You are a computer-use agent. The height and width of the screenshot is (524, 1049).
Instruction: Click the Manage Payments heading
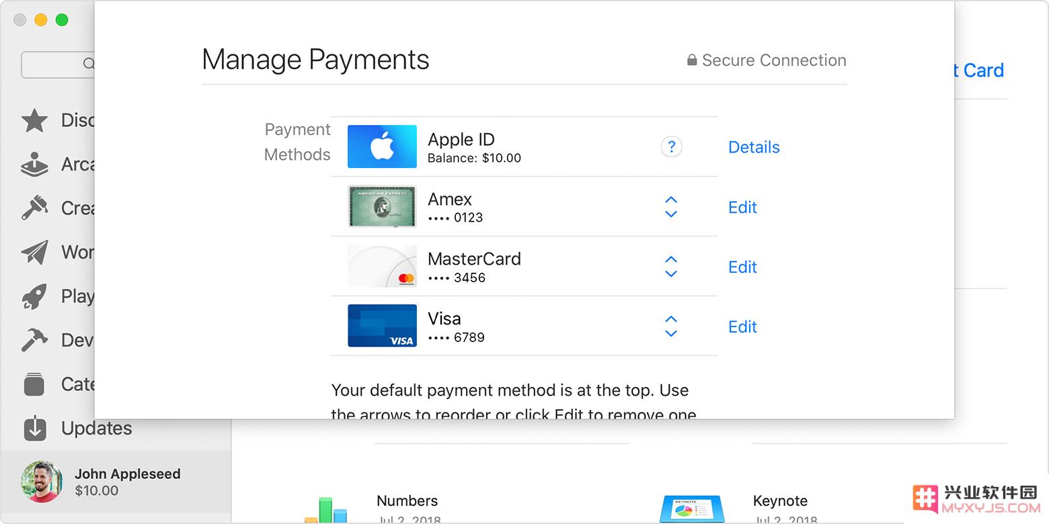tap(315, 60)
